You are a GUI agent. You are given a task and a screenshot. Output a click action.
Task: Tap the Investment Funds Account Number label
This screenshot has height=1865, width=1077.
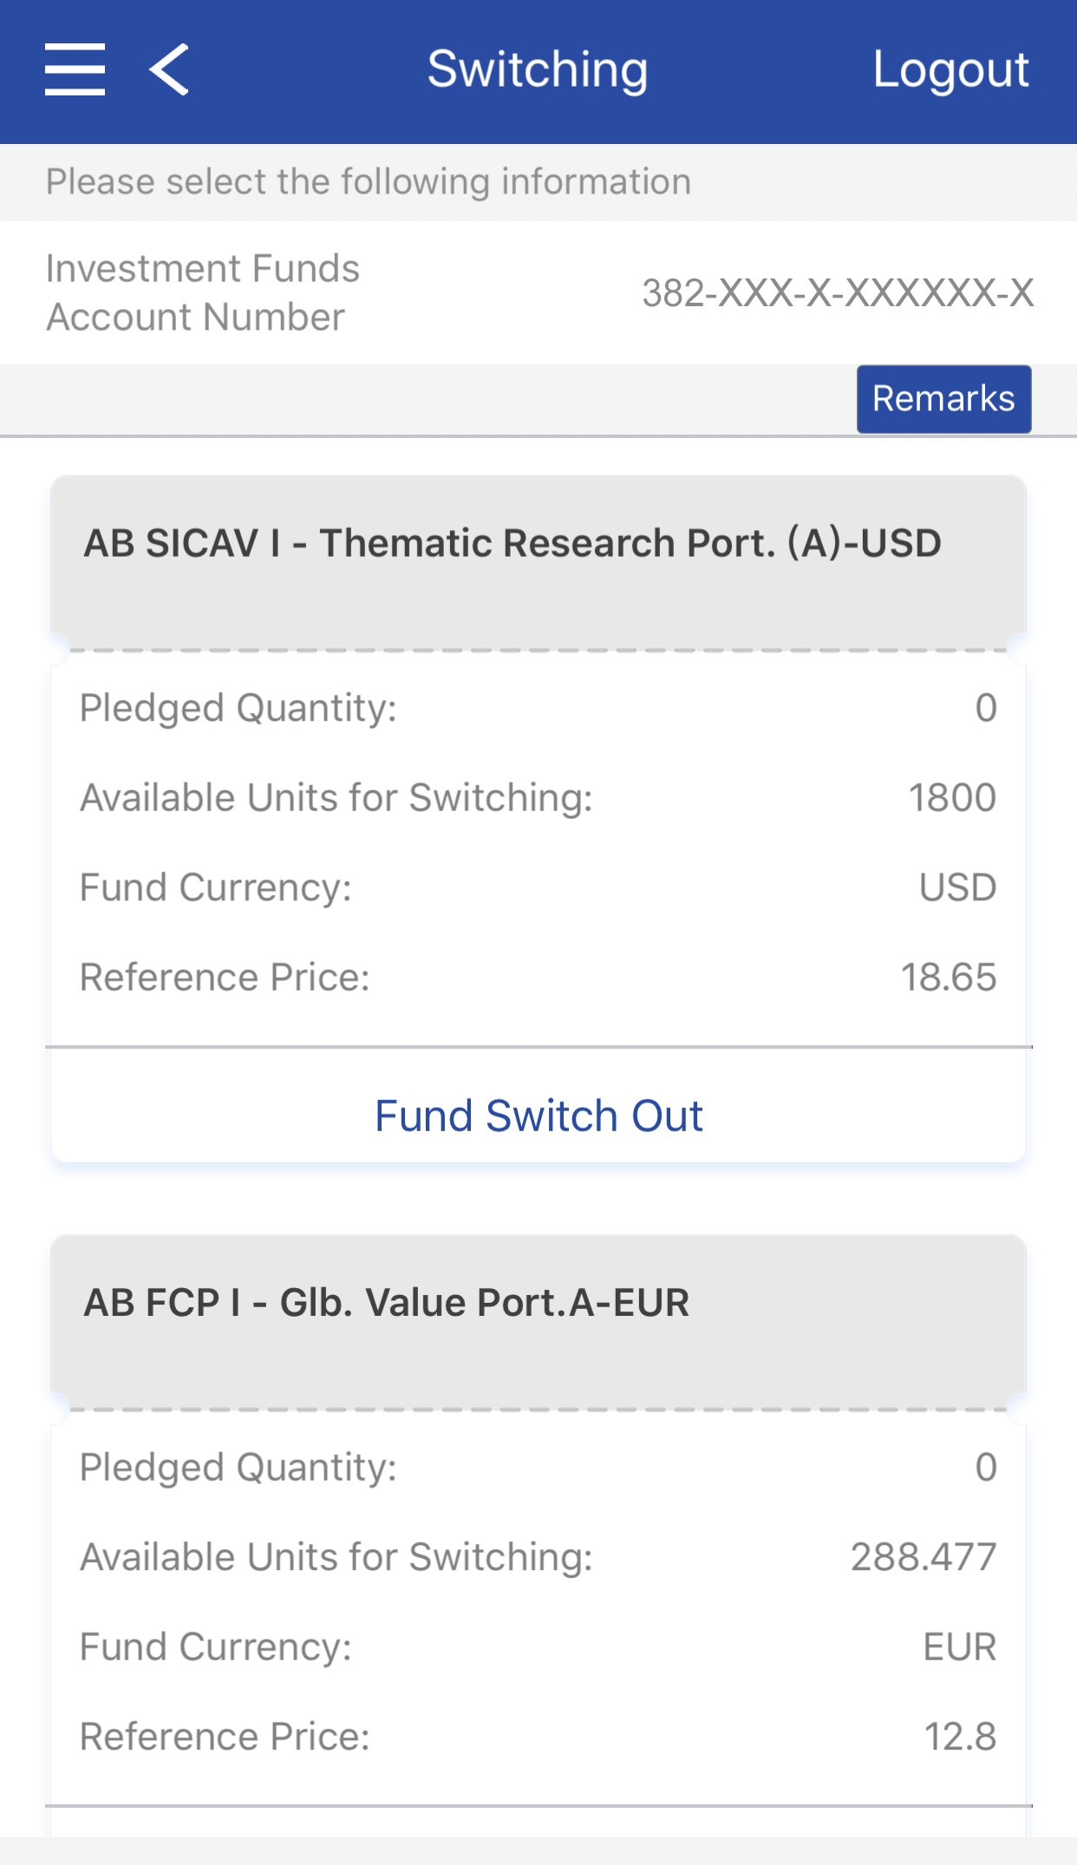pyautogui.click(x=203, y=293)
